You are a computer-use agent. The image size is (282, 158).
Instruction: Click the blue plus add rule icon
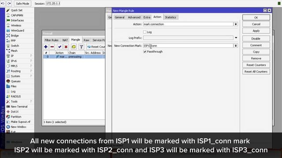click(x=46, y=47)
